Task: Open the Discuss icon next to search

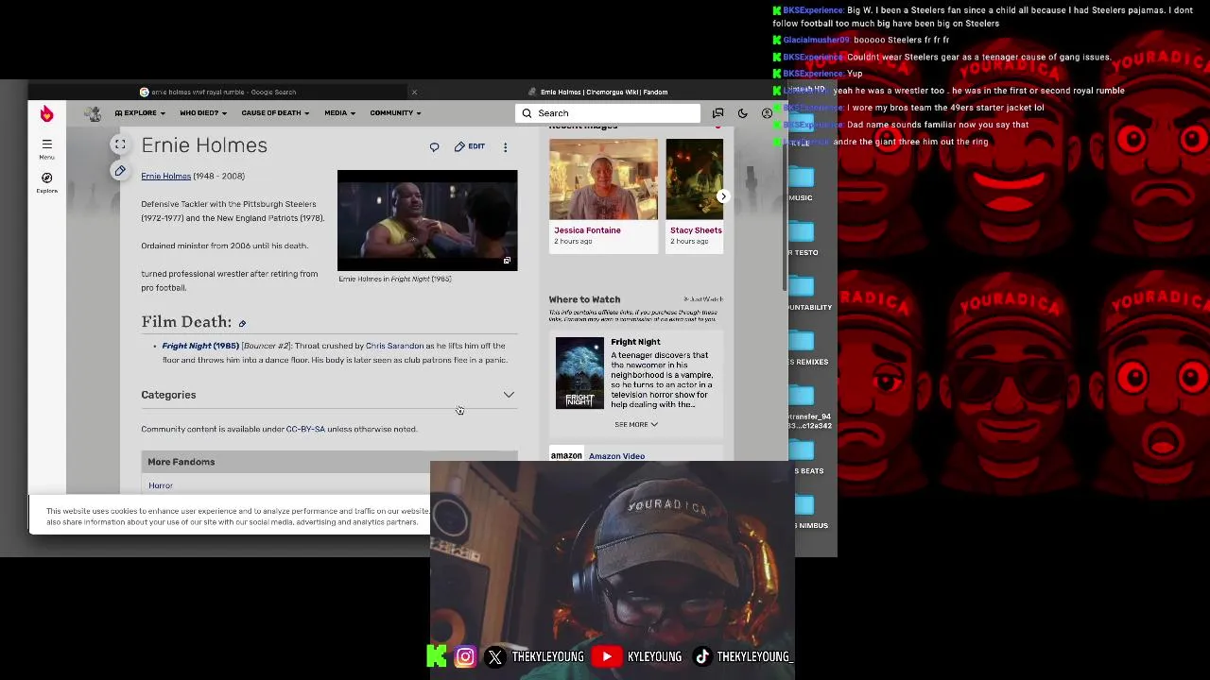Action: (717, 113)
